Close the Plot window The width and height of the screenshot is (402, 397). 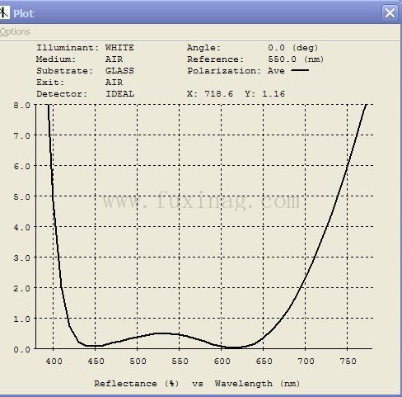click(x=390, y=13)
